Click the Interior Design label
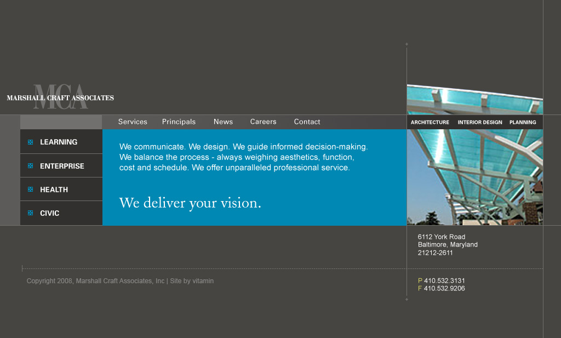 pos(479,122)
